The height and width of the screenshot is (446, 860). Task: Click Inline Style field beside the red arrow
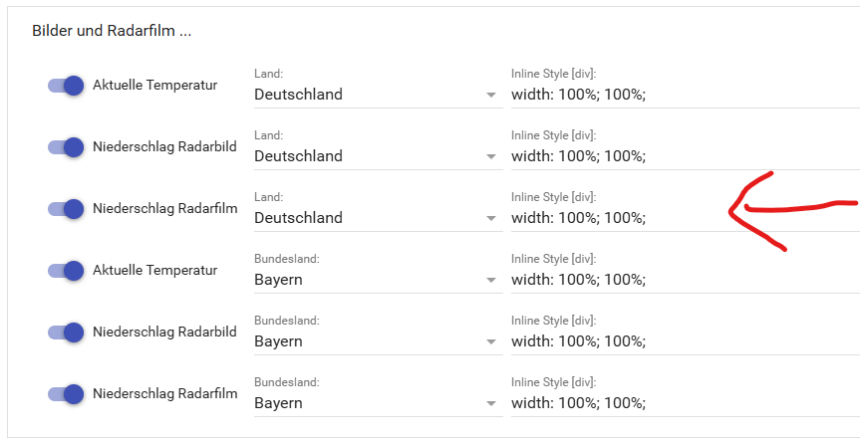(x=618, y=218)
